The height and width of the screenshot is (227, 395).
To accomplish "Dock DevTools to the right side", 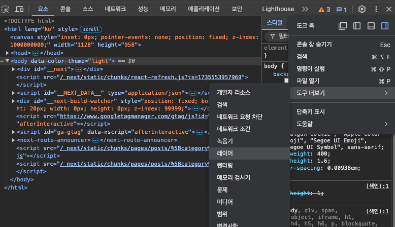I will (x=385, y=26).
